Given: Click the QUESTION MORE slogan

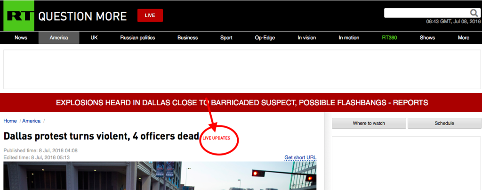Looking at the screenshot, I should pos(82,17).
